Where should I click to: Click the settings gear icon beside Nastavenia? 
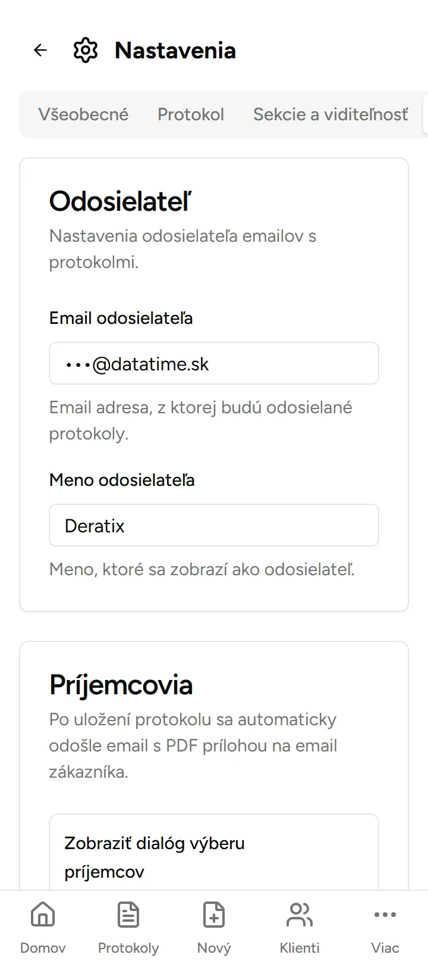coord(86,50)
